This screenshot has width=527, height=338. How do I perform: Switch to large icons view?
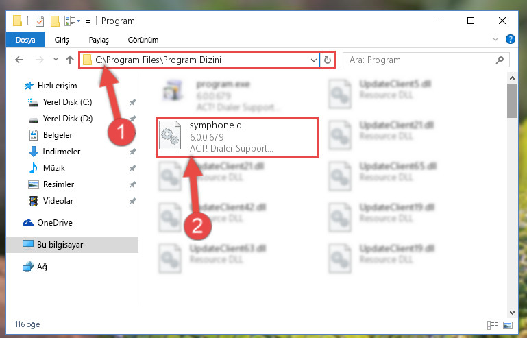(508, 325)
